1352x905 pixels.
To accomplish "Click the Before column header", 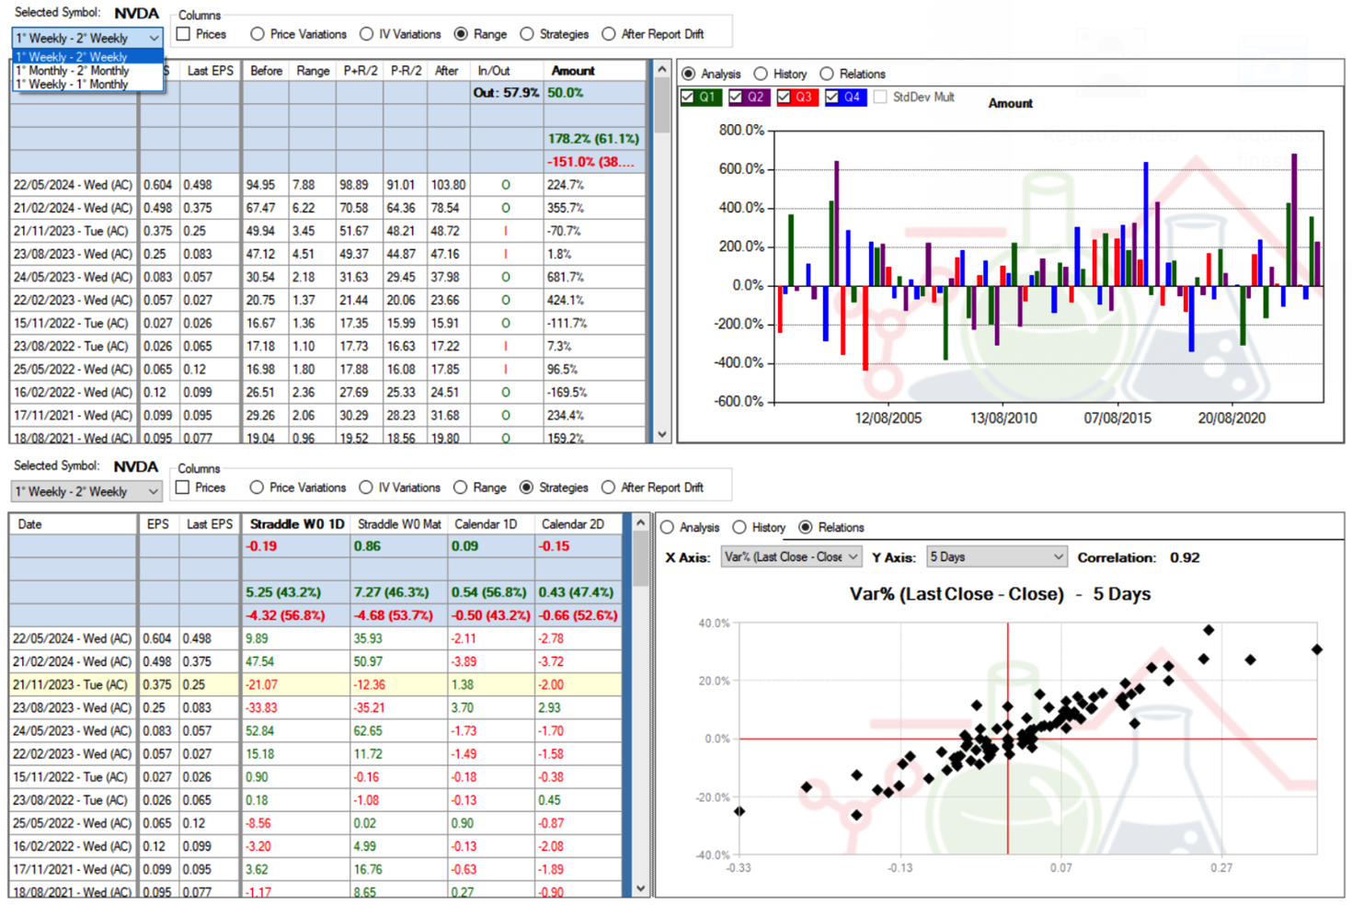I will click(x=266, y=71).
